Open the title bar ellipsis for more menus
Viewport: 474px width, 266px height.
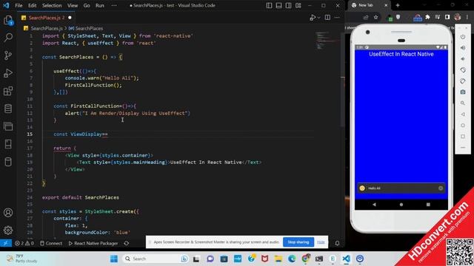114,5
